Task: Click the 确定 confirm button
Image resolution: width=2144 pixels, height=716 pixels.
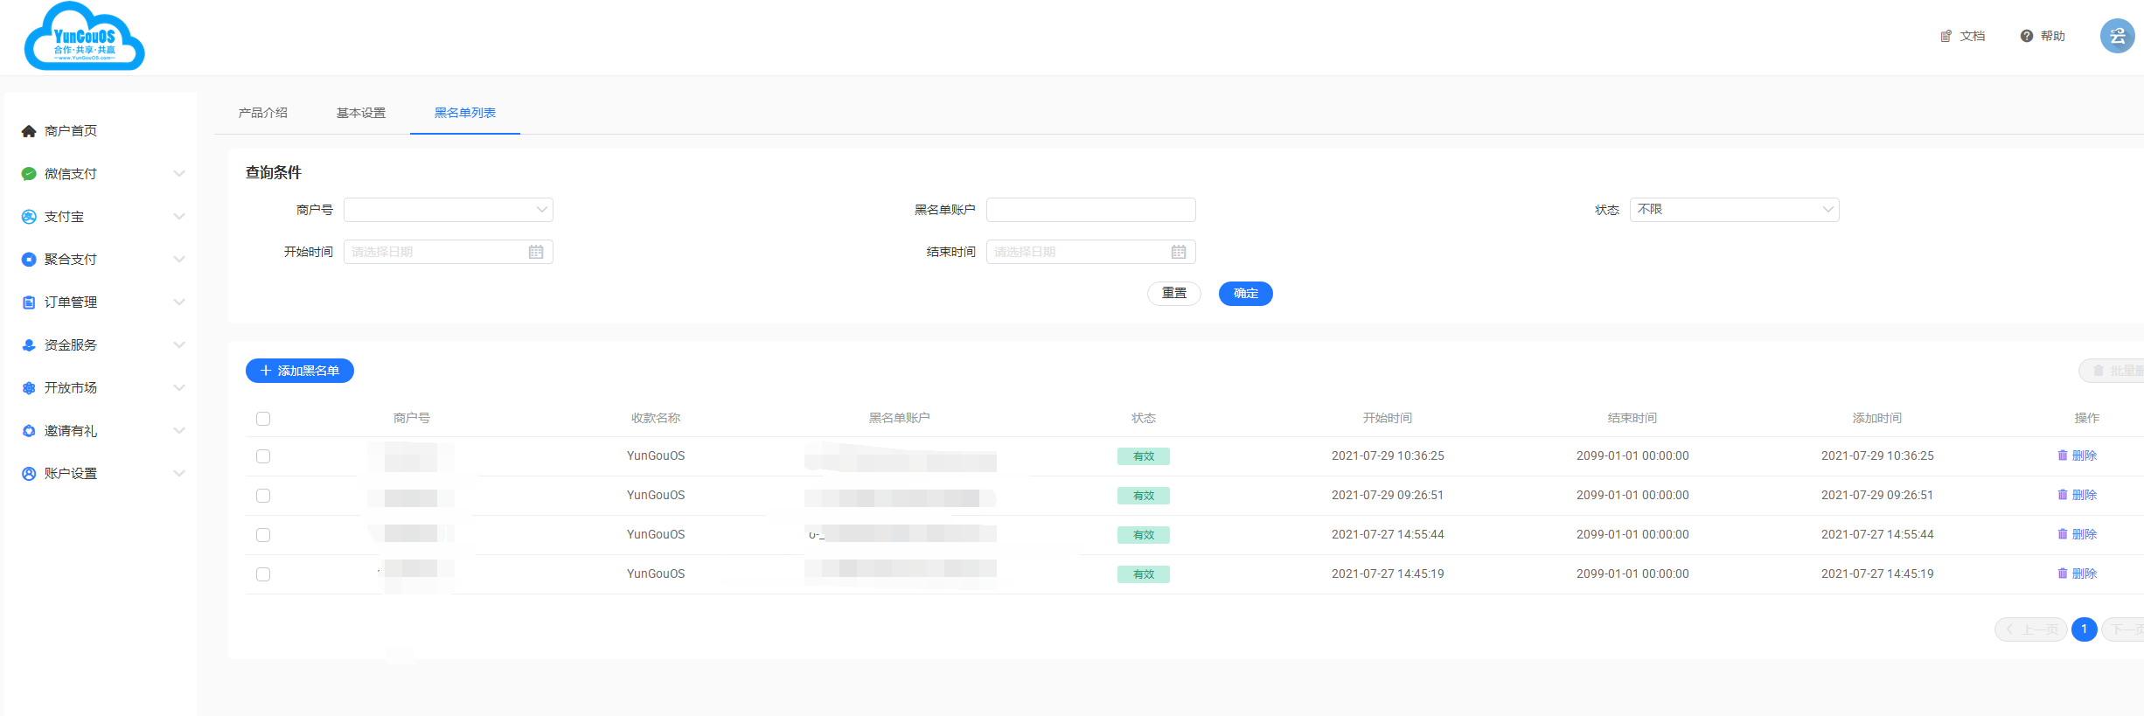Action: pos(1246,294)
